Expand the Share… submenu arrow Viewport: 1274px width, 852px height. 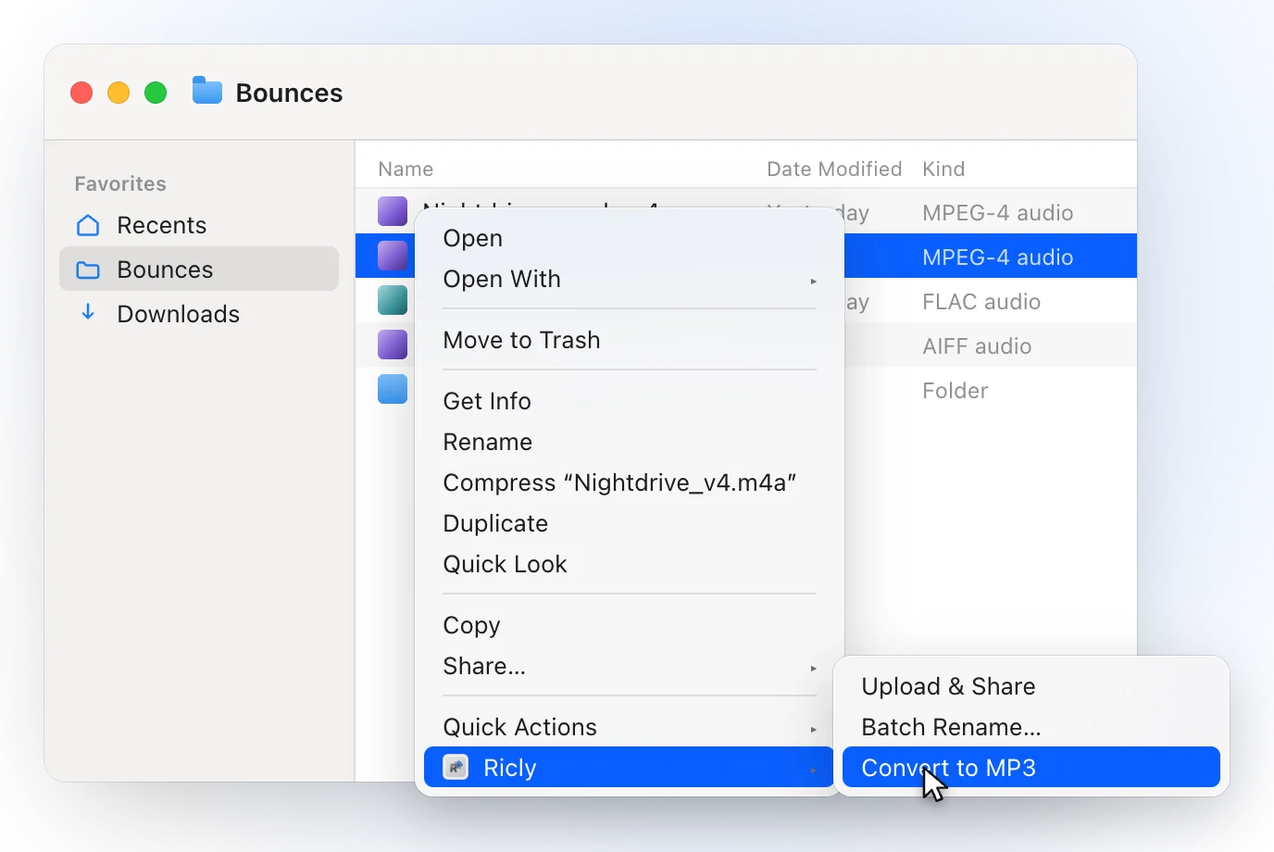click(x=814, y=668)
